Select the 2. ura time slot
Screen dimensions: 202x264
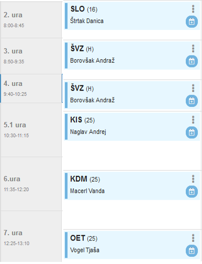coord(31,19)
